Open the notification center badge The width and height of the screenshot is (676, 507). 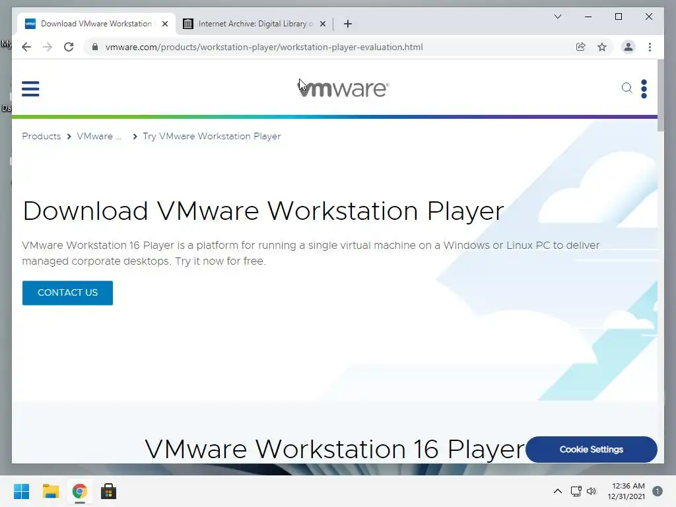(658, 491)
